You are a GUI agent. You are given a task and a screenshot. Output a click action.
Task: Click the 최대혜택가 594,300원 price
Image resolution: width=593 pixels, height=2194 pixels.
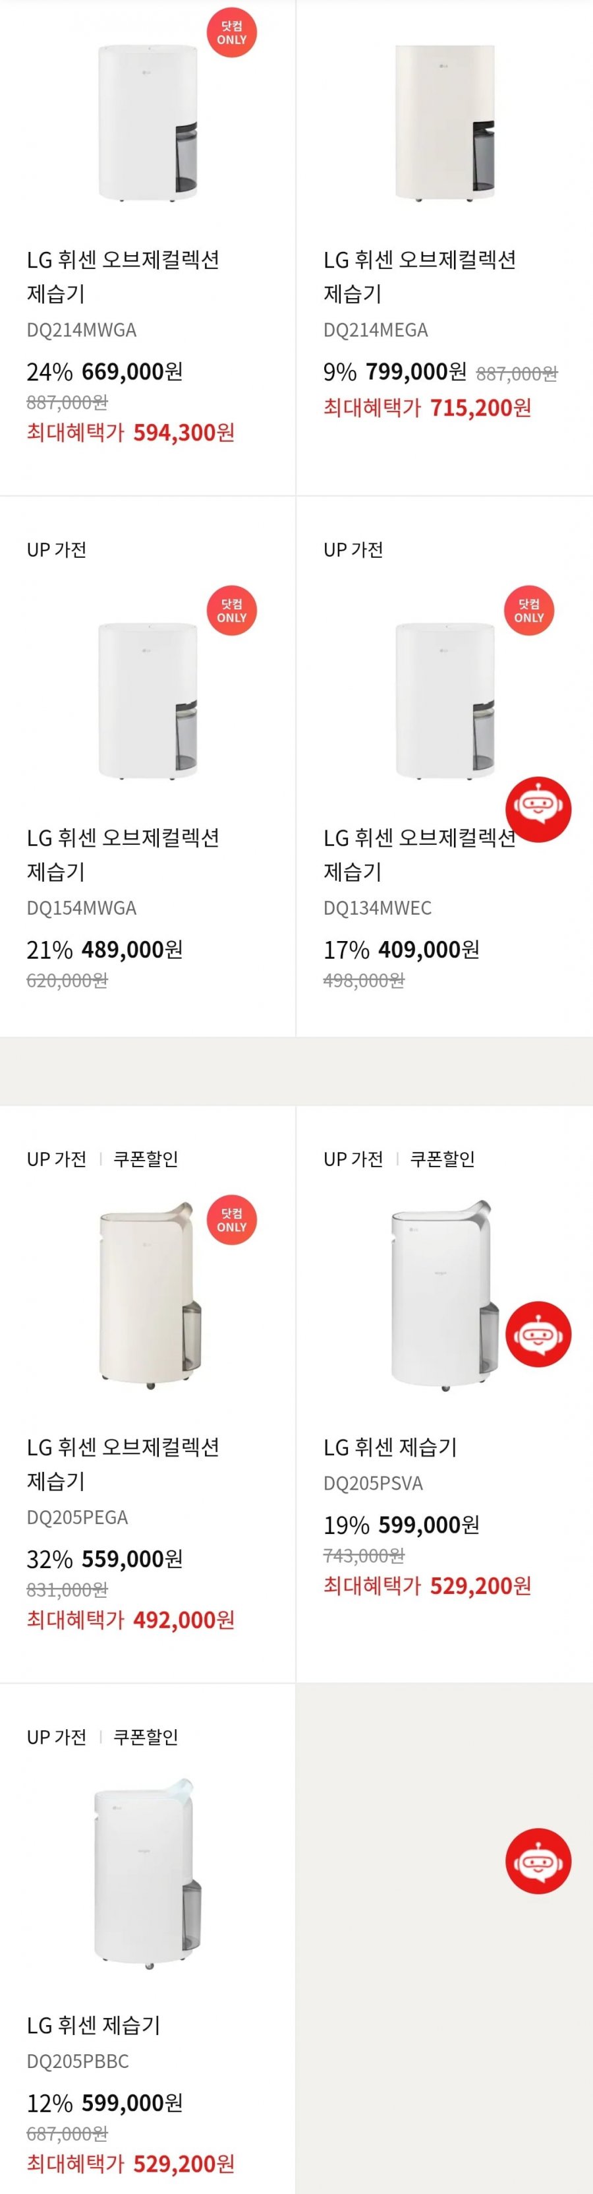click(131, 433)
